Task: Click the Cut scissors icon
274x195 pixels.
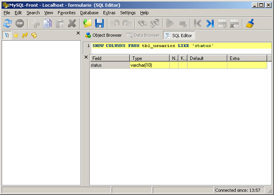Action: tap(35, 23)
